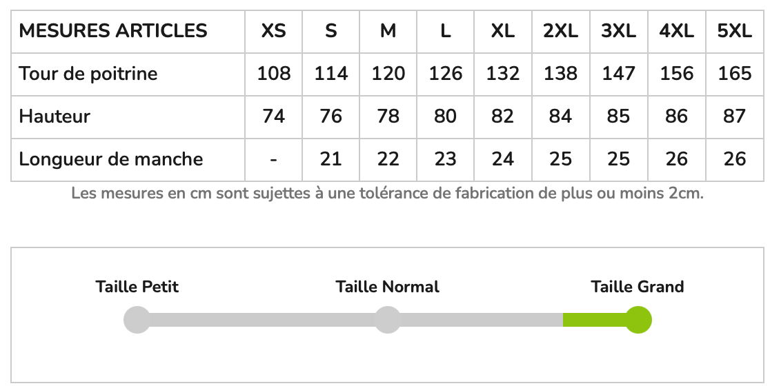Screen dimensions: 770x386
Task: Select the Taille Normal slider dot
Action: pos(387,321)
